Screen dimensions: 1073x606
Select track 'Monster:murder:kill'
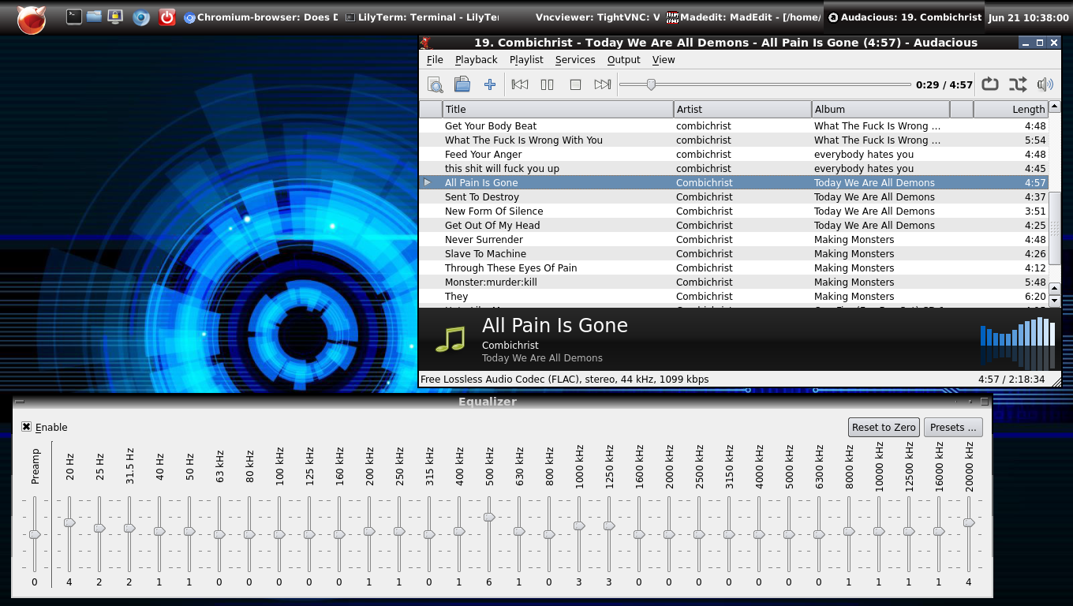click(733, 282)
